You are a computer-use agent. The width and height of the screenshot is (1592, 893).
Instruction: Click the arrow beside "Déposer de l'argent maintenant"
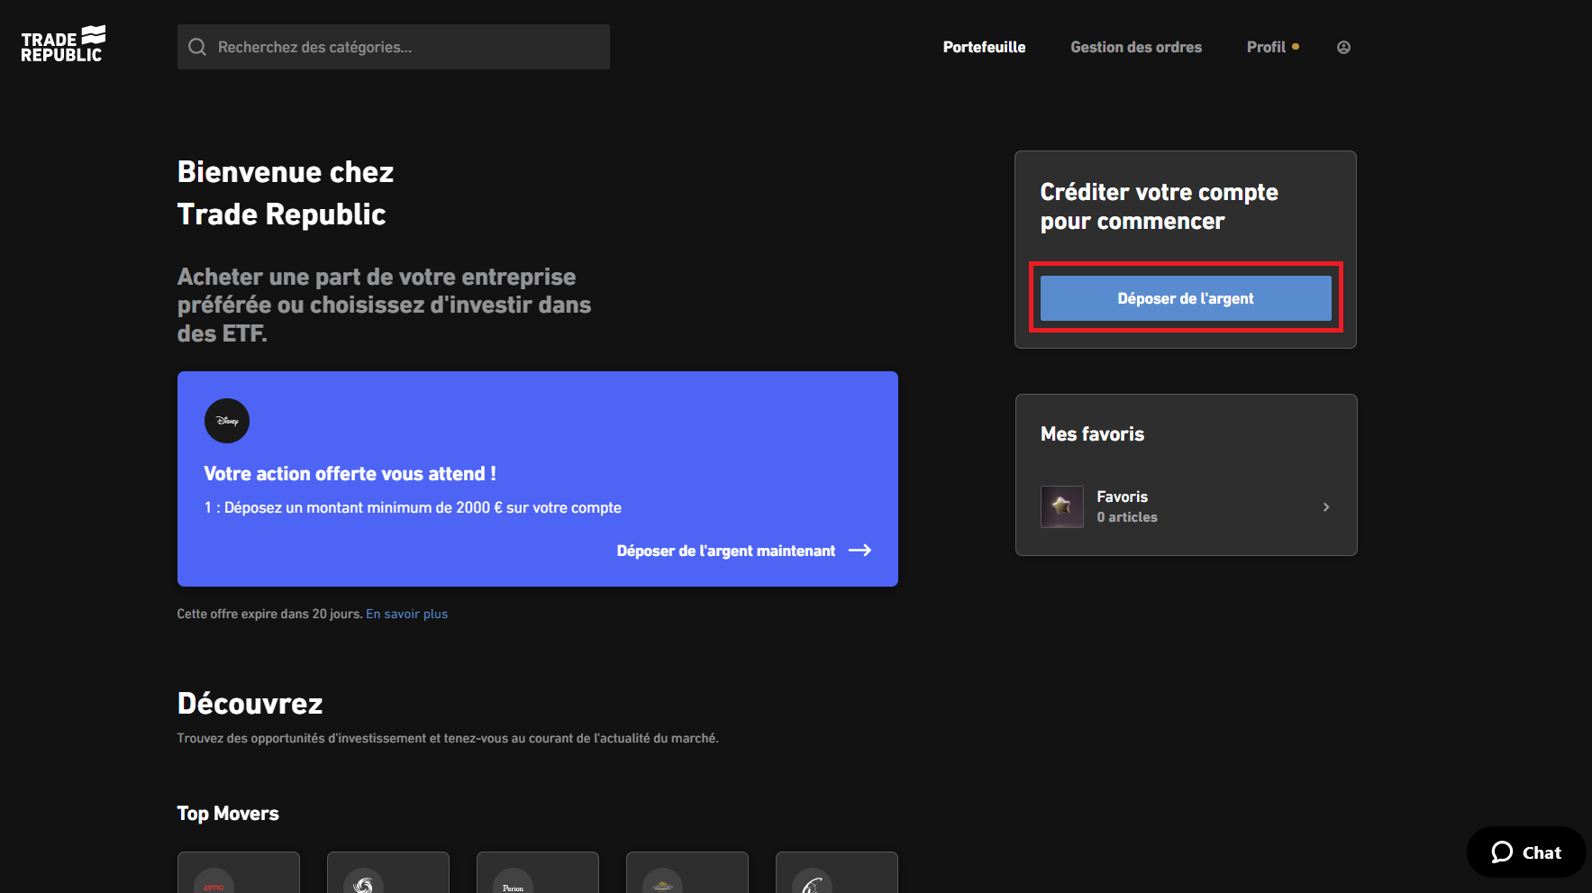pyautogui.click(x=860, y=551)
